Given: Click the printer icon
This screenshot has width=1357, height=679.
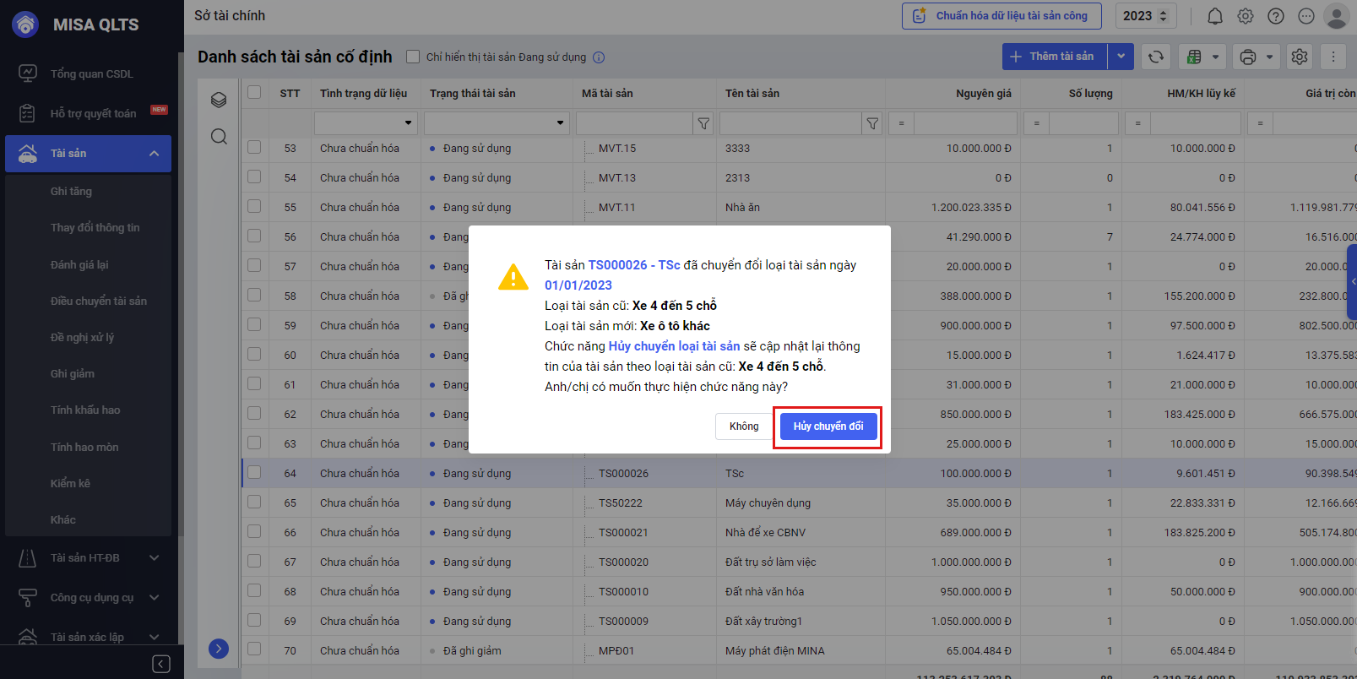Looking at the screenshot, I should (x=1247, y=57).
